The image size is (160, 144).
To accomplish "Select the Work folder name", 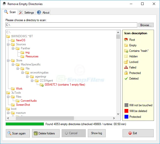I will [19, 89].
